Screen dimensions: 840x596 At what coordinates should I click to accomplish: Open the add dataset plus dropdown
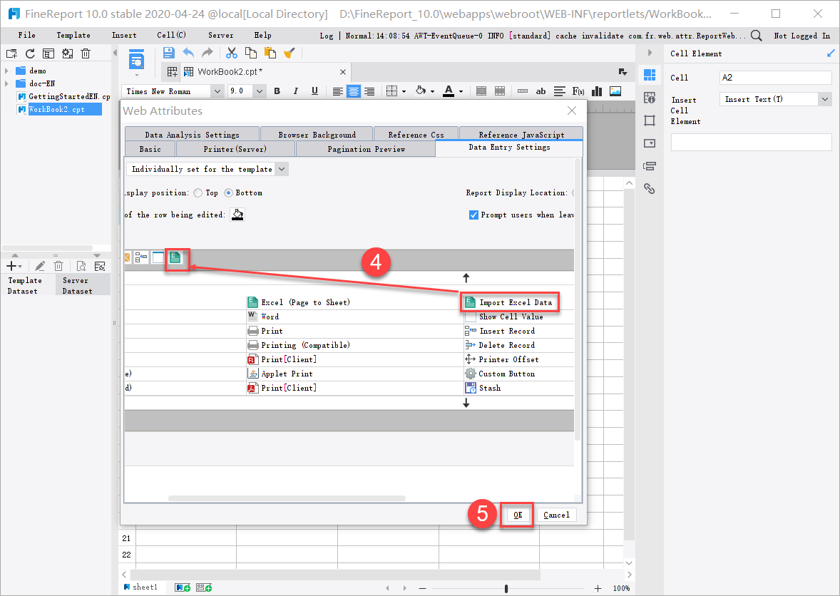click(14, 266)
